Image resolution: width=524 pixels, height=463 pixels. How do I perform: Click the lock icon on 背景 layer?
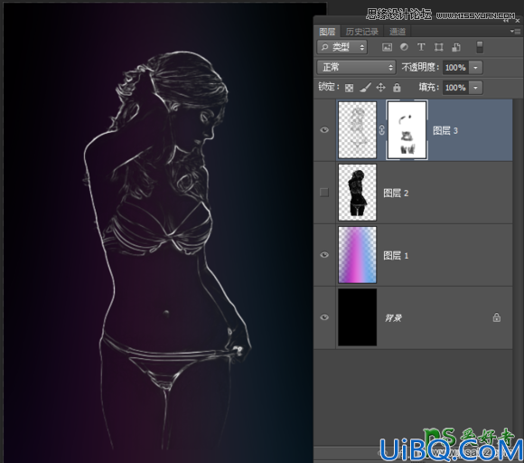point(497,317)
